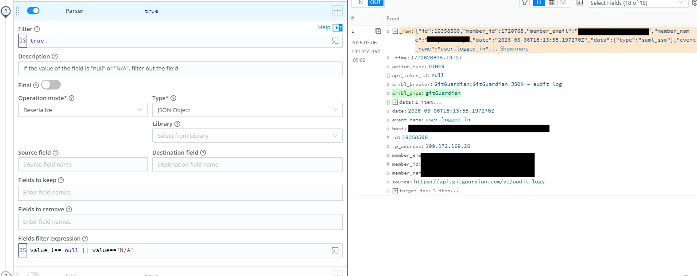Toggle the Parser function enable switch
The width and height of the screenshot is (697, 276).
33,11
